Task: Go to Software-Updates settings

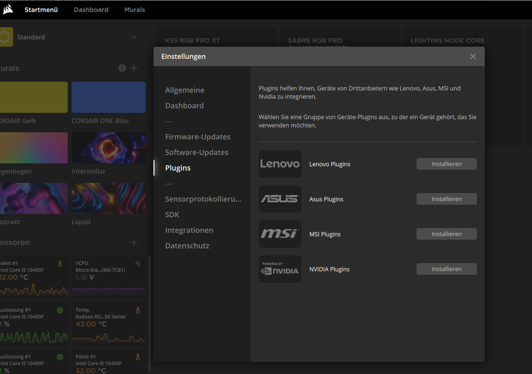Action: [197, 152]
